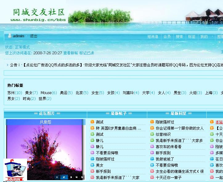Screen dimensions: 223x182
Task: Open reply 喜欢车的来看看
Action: point(168,147)
